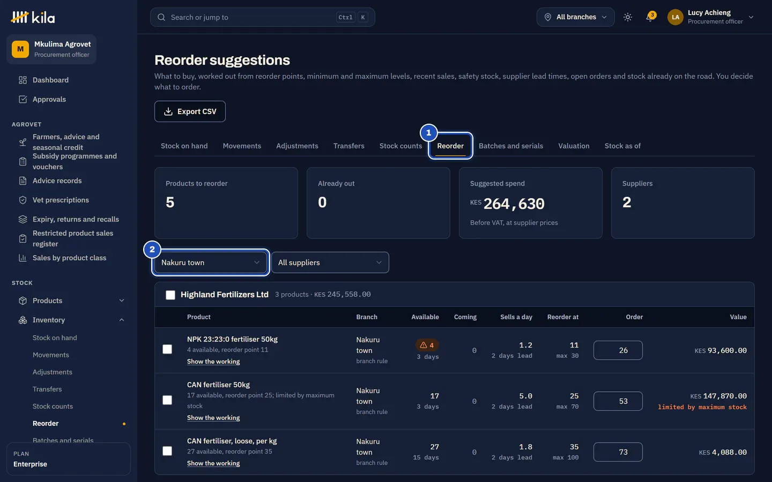
Task: Click the LA user avatar
Action: point(675,17)
